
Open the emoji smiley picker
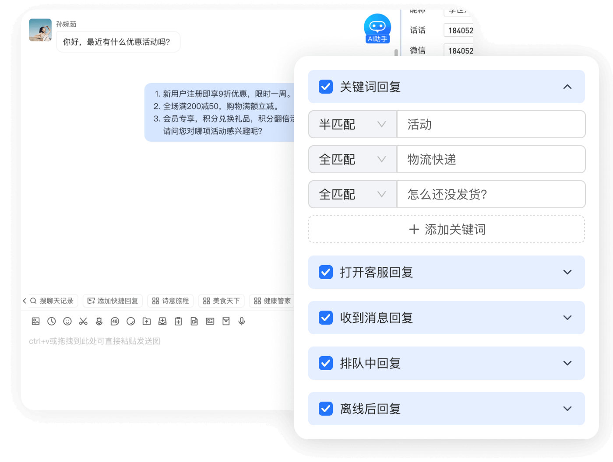click(67, 322)
